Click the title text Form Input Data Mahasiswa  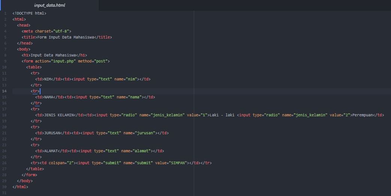click(x=66, y=37)
